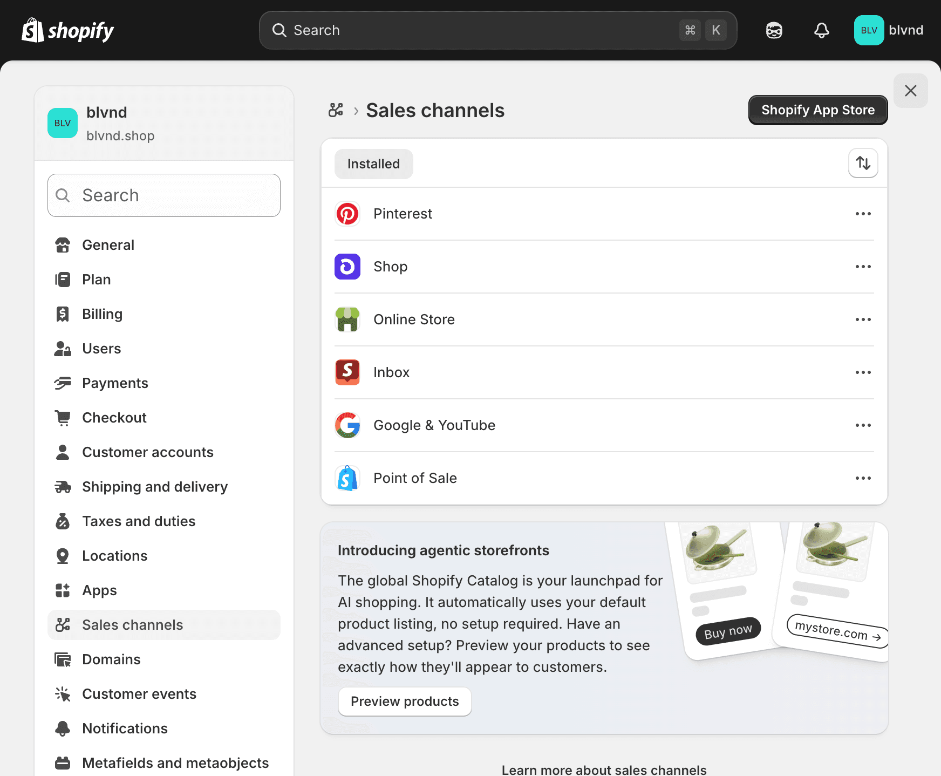Open Billing settings
The height and width of the screenshot is (776, 941).
(164, 314)
